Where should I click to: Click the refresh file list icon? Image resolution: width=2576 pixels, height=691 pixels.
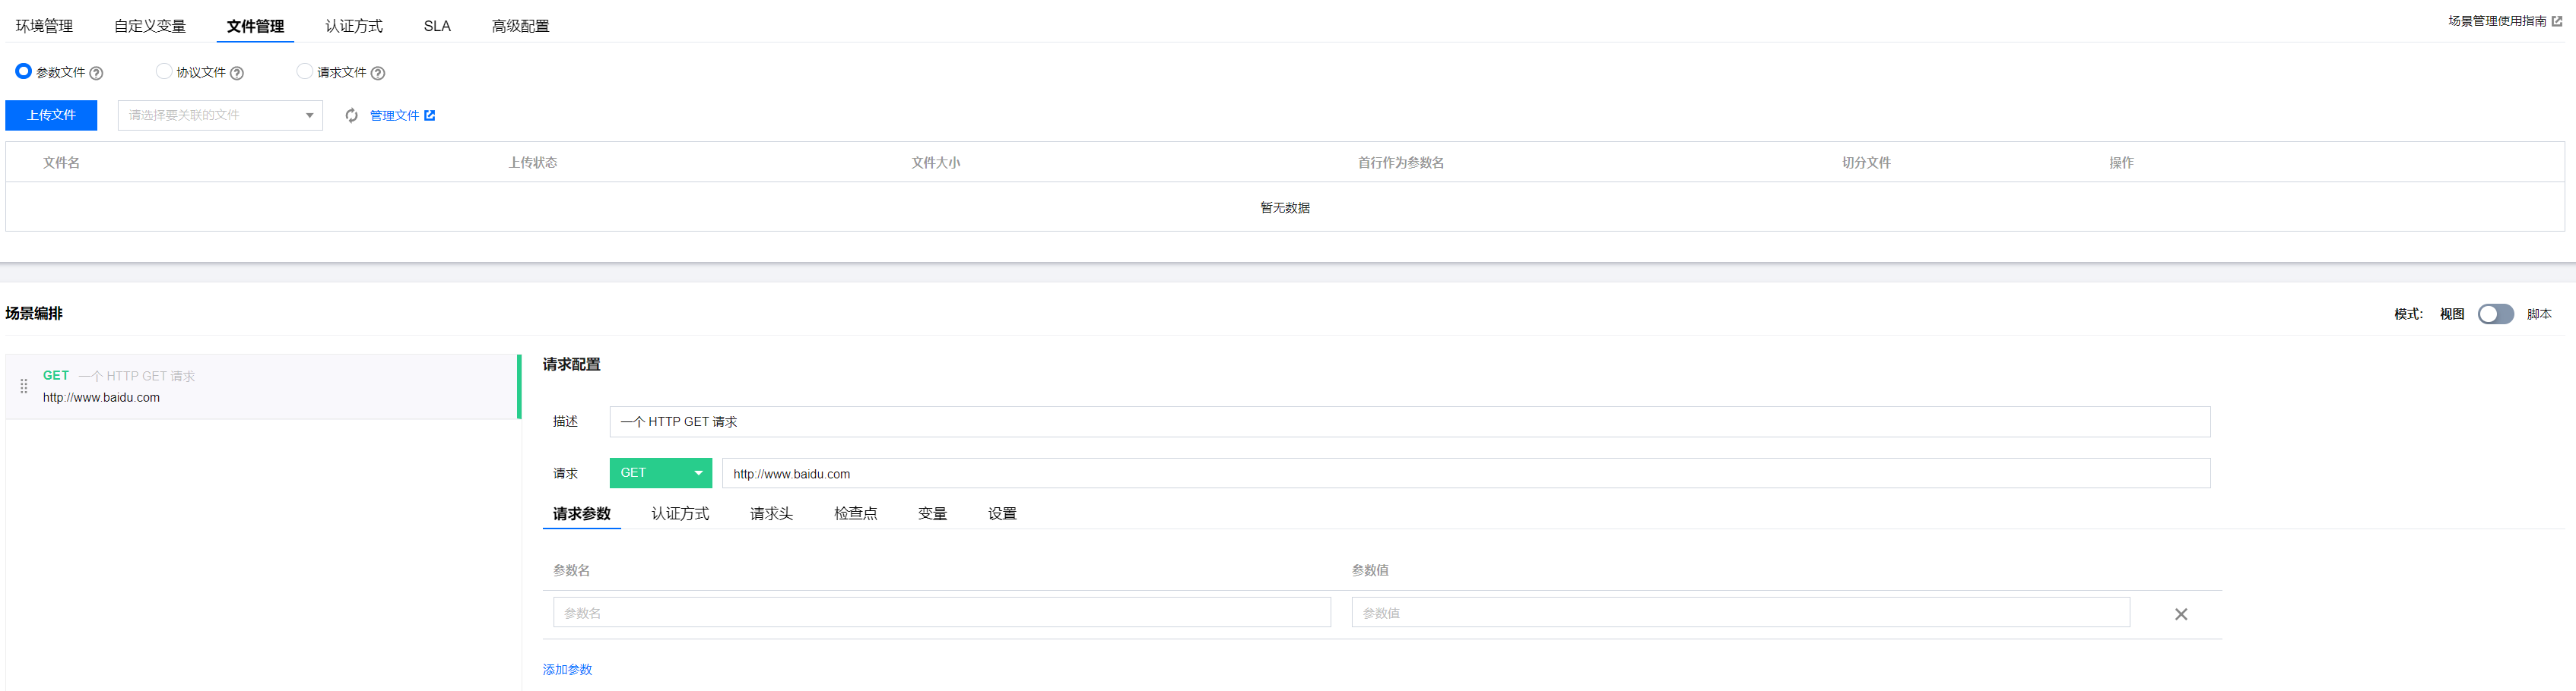point(352,116)
